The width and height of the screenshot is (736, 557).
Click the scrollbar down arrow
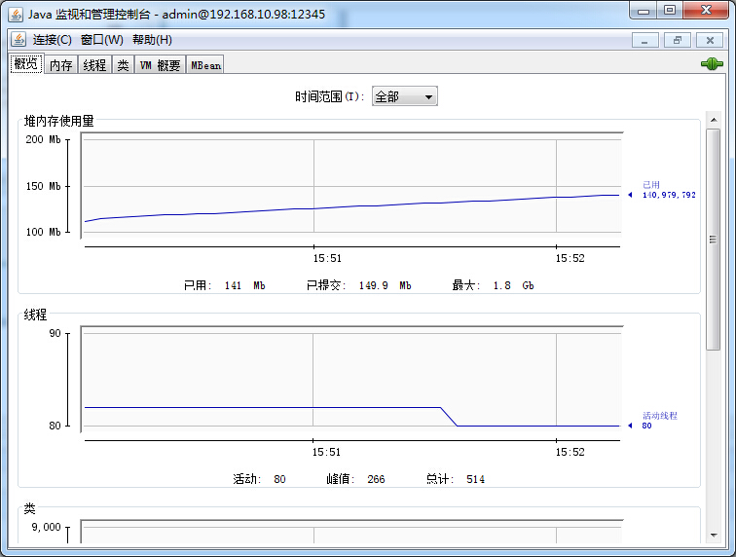tap(714, 535)
